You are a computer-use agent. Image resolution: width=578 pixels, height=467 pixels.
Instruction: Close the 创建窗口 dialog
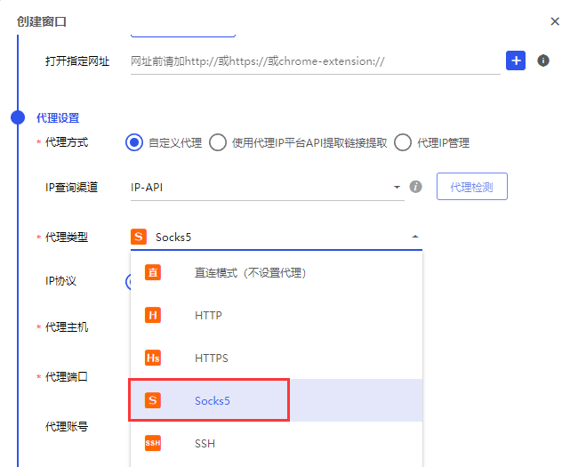tap(555, 21)
